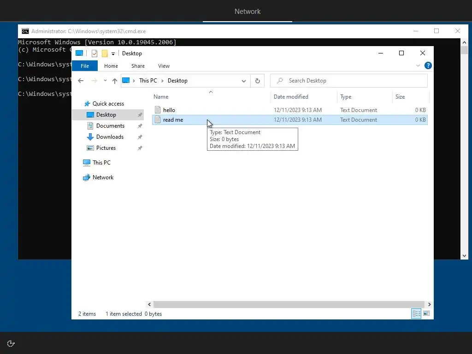The image size is (472, 354).
Task: Go back with the Back arrow
Action: 80,81
